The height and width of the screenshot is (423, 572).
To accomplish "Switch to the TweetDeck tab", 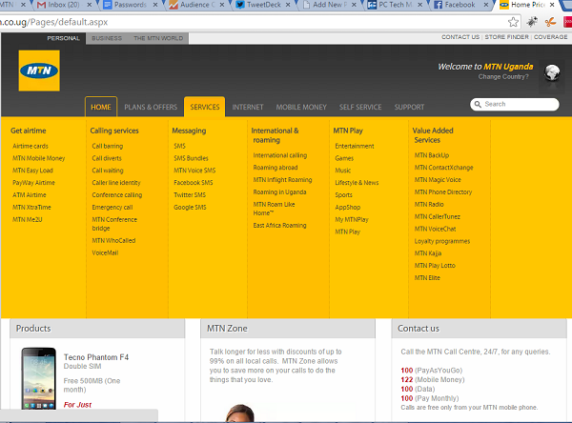I will 263,5.
